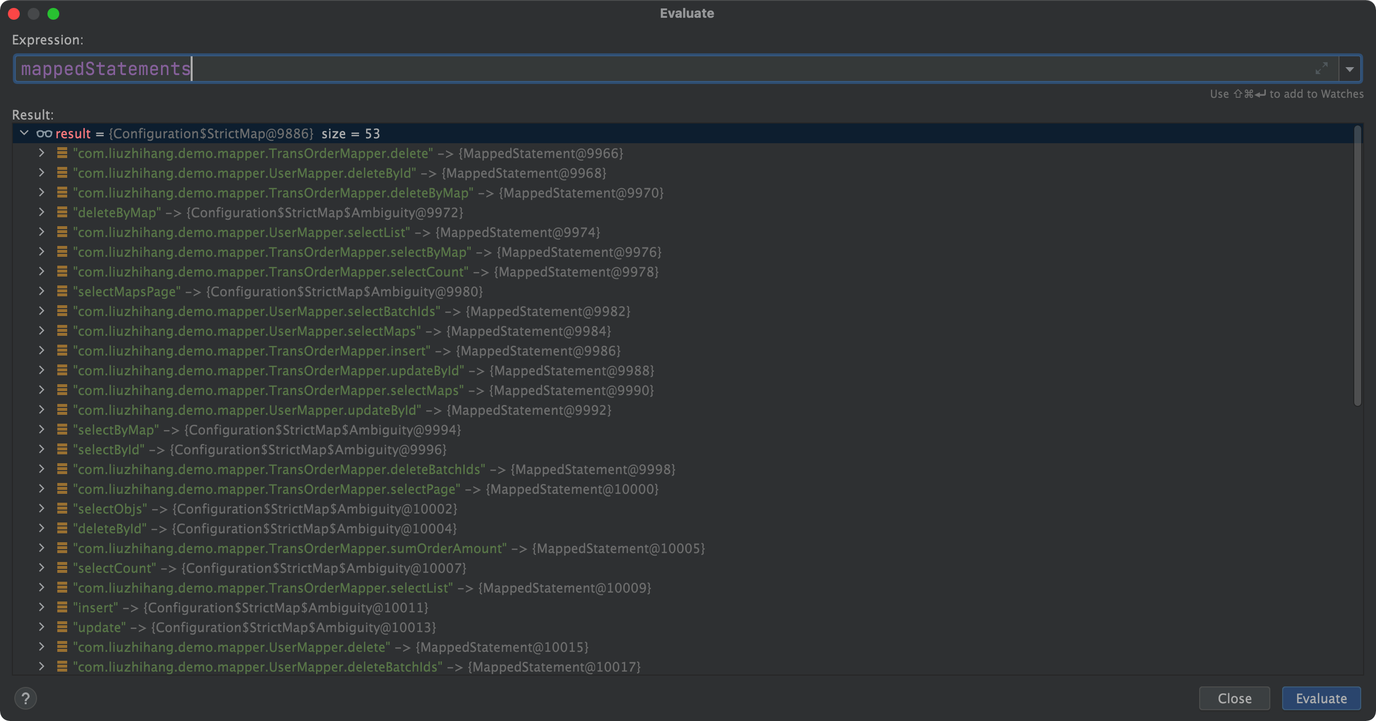Collapse the result root node
Screen dimensions: 1376x721
pos(24,133)
